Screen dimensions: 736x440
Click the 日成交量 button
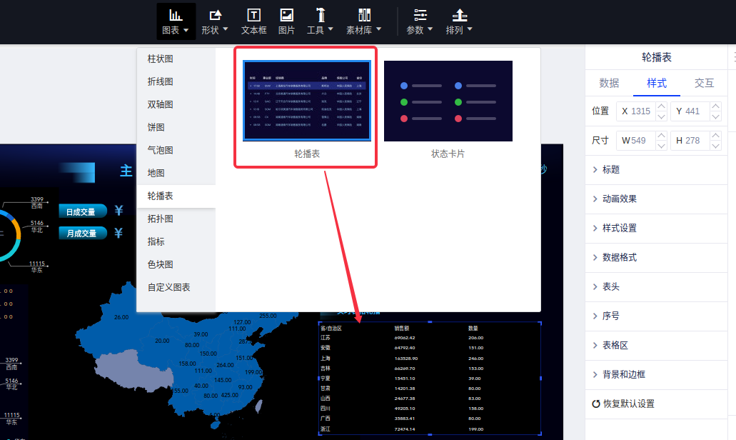click(81, 211)
